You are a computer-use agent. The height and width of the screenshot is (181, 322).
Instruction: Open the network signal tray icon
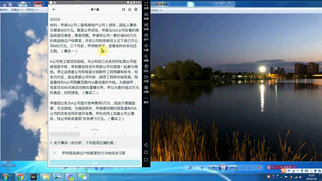pos(296,177)
